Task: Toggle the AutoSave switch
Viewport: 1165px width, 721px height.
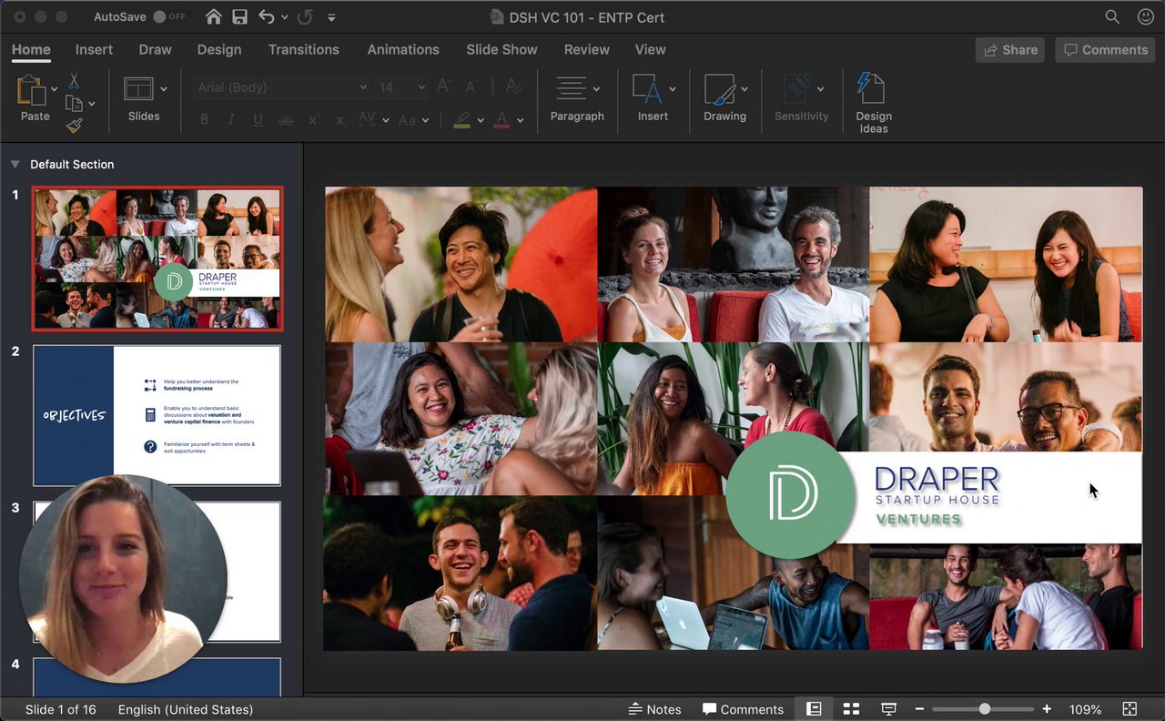Action: pyautogui.click(x=169, y=16)
